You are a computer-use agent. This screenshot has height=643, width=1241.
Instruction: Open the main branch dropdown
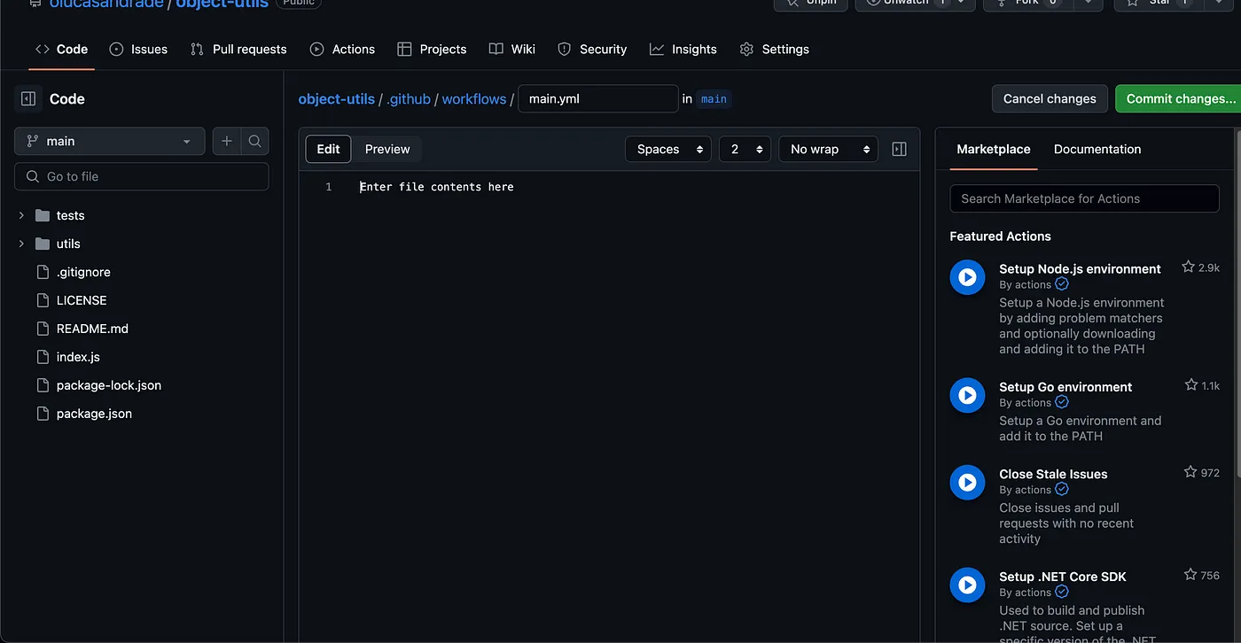108,141
